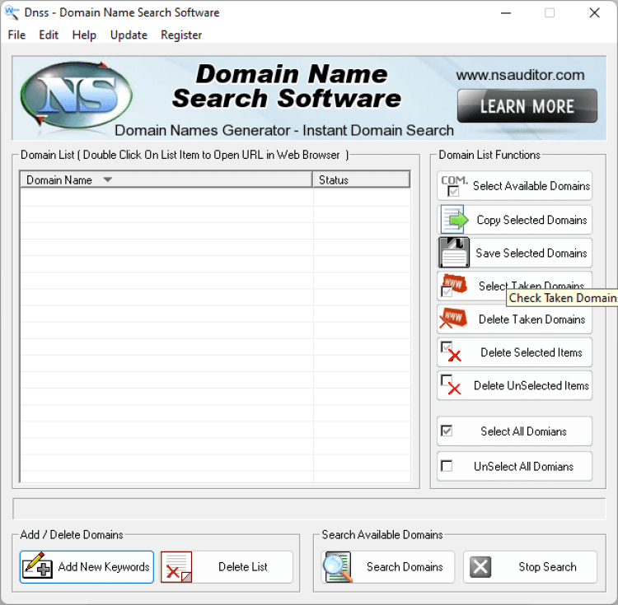
Task: Click the Search Domains label
Action: tap(405, 567)
